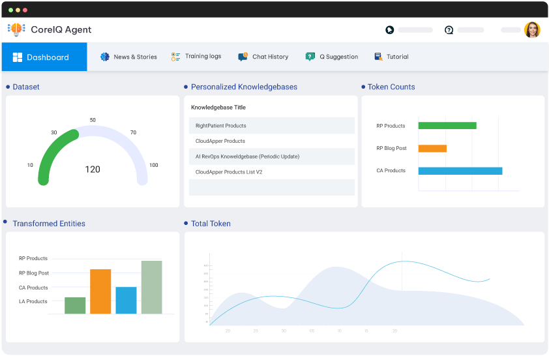Click the orange RP Blog Post token bar
The width and height of the screenshot is (549, 356).
(432, 149)
